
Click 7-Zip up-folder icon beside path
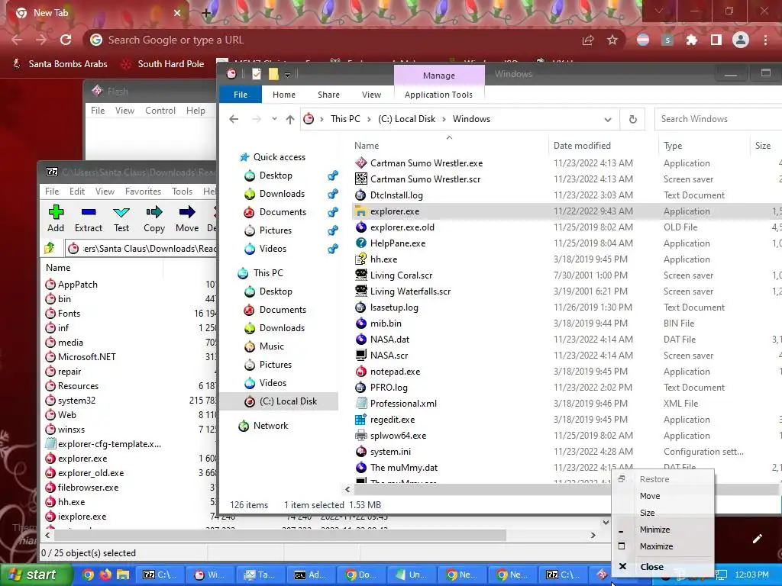(50, 248)
